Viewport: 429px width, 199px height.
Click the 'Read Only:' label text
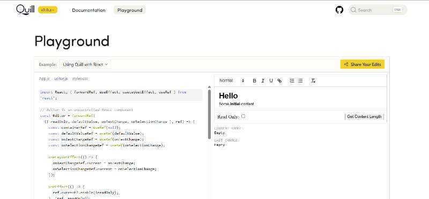tap(228, 117)
